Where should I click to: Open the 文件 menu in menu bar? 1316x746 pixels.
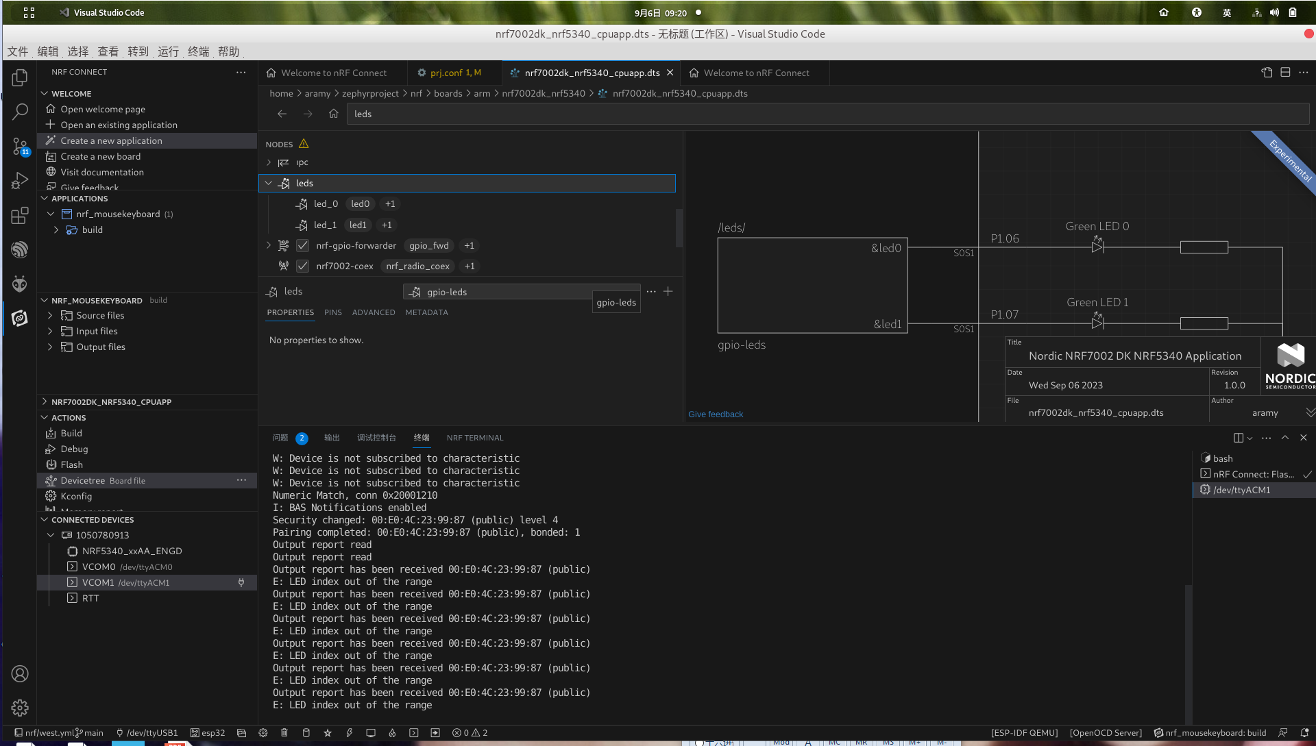(18, 51)
